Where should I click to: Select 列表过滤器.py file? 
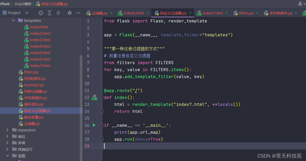[36, 91]
